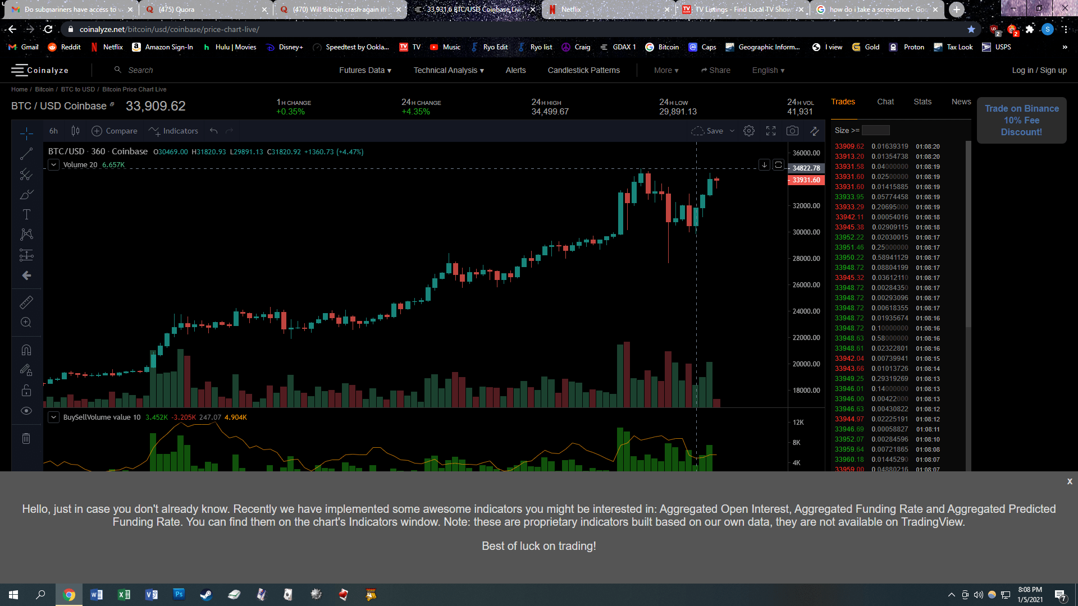Open Windows Start menu
Viewport: 1078px width, 606px height.
click(13, 595)
